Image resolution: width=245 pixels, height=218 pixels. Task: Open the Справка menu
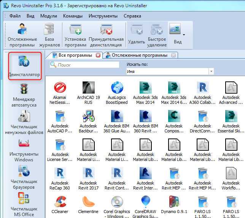point(132,16)
